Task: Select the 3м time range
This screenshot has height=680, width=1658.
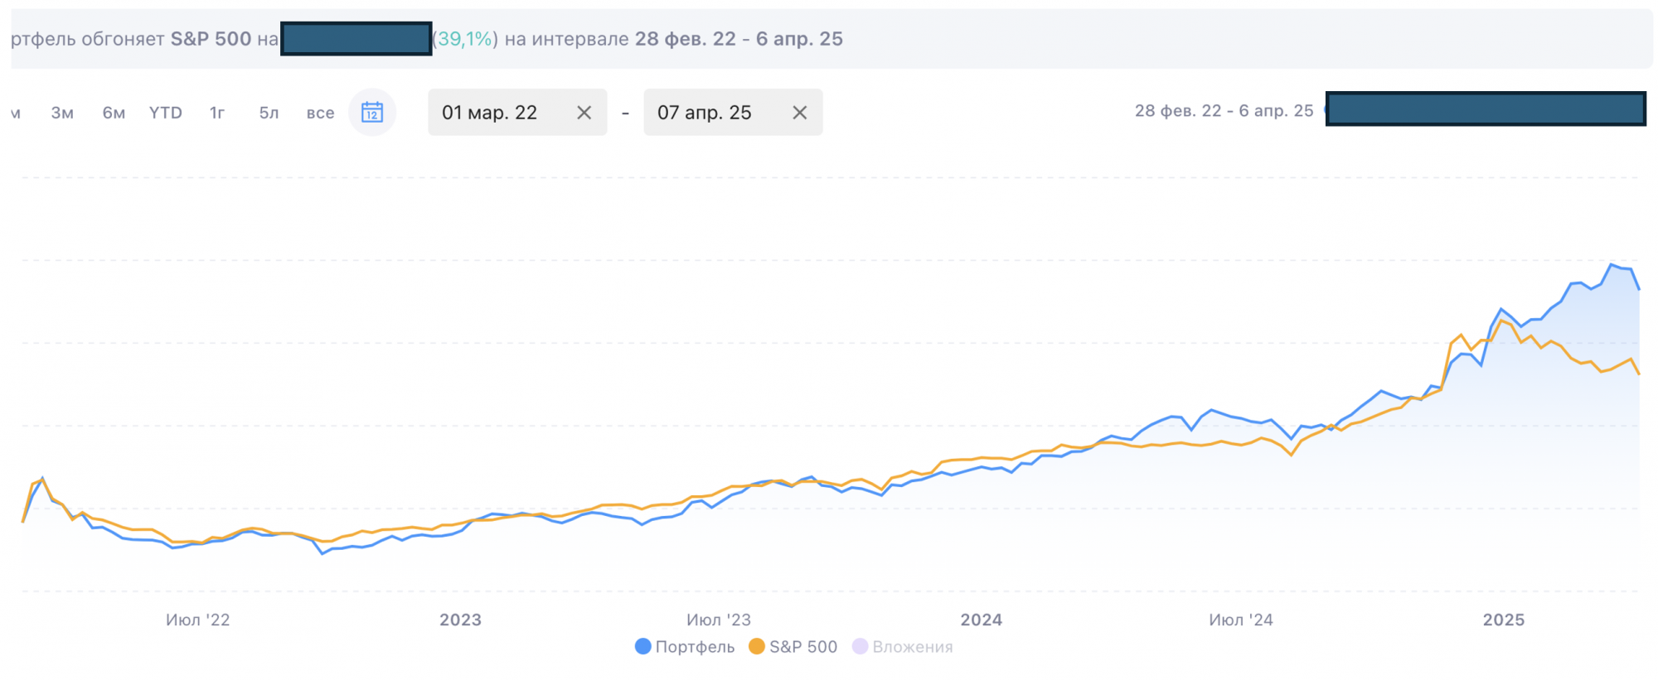Action: tap(62, 113)
